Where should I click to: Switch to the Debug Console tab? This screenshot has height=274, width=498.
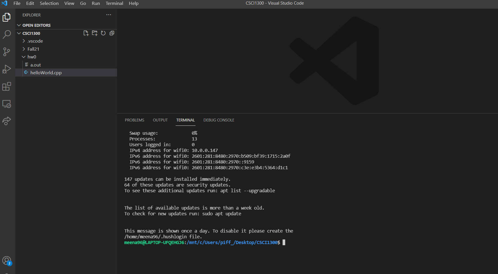coord(219,120)
